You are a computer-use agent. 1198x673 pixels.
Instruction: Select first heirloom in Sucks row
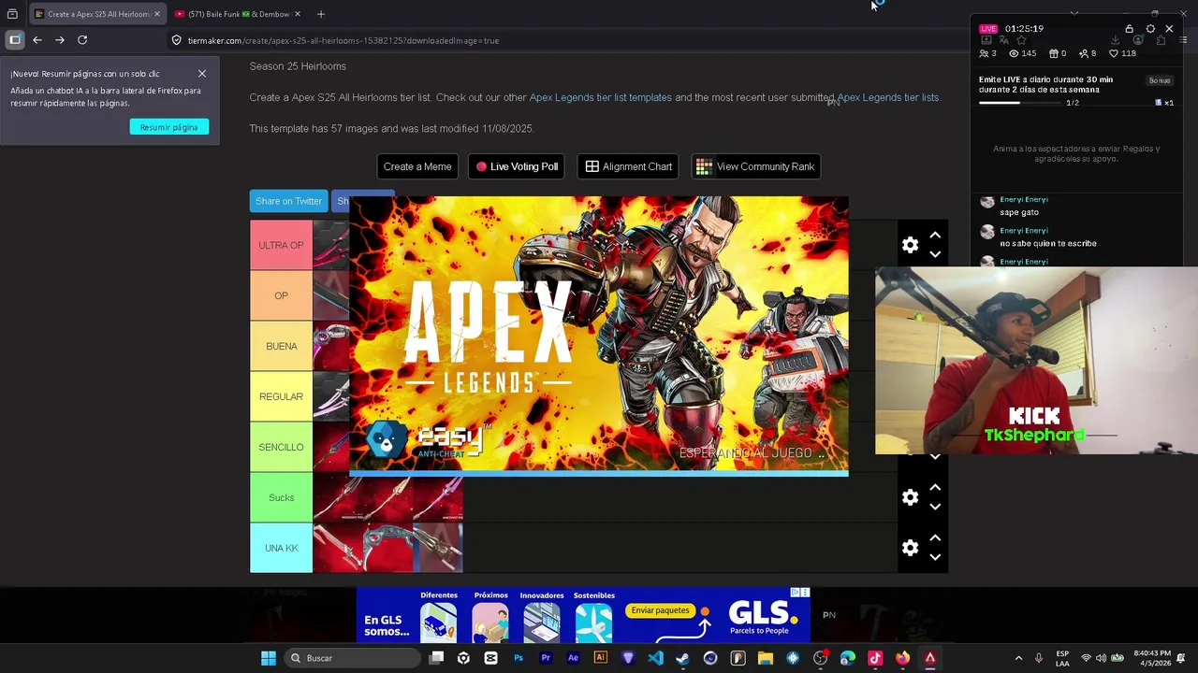(338, 497)
